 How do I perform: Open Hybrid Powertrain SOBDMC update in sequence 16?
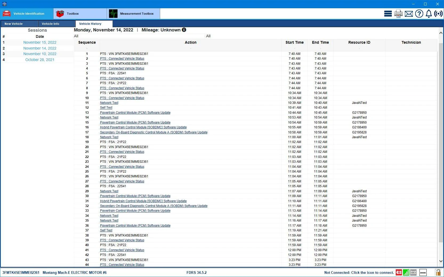[x=143, y=127]
